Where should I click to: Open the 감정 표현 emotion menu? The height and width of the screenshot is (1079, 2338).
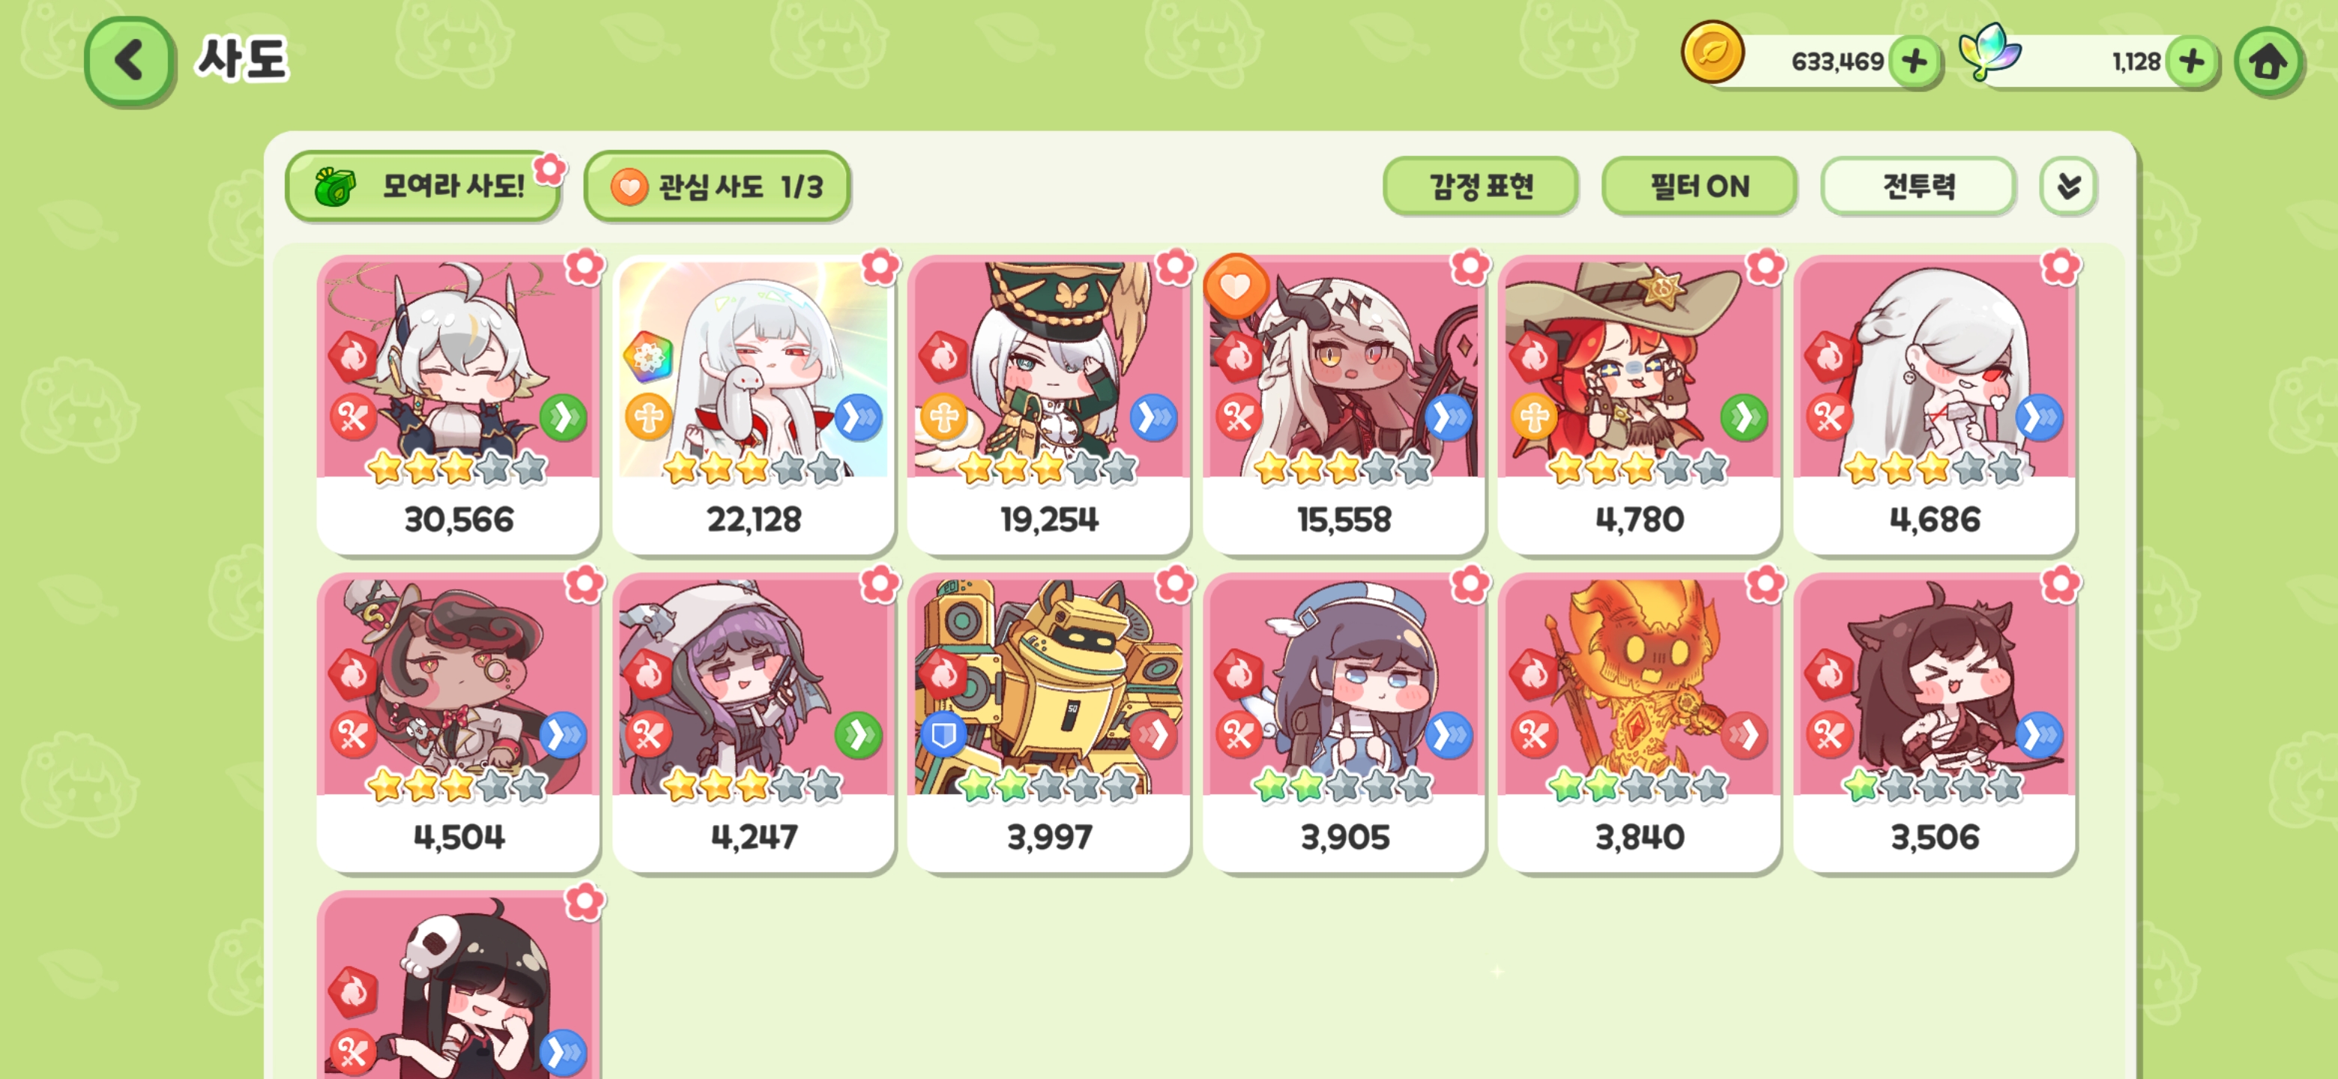point(1480,186)
